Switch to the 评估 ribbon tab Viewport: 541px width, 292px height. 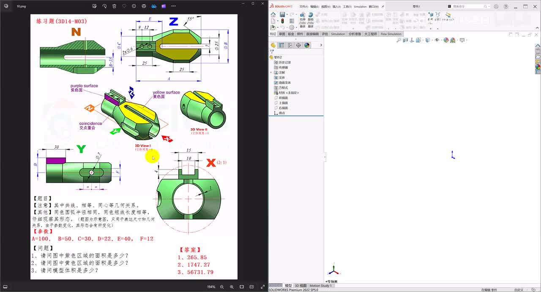click(325, 34)
